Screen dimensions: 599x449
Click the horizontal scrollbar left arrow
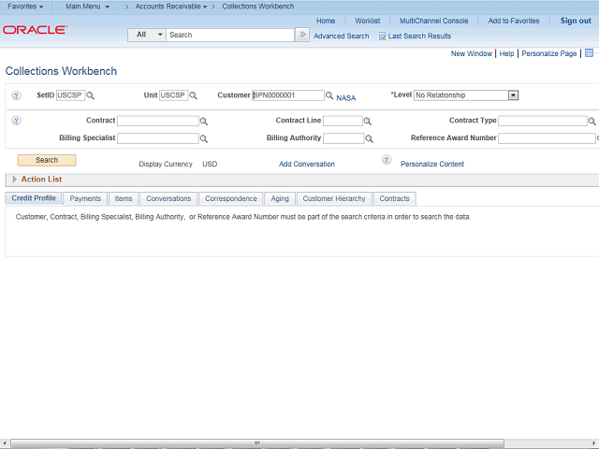click(4, 443)
